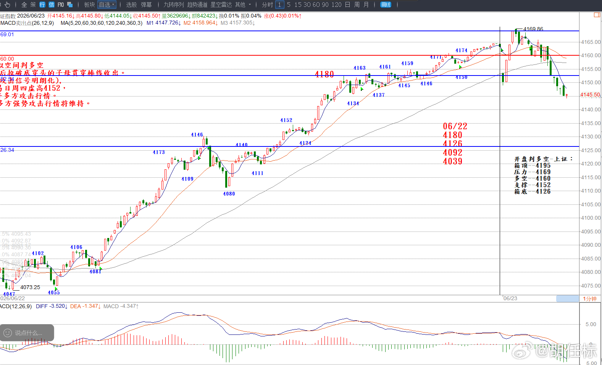Click the blue 4174 peak label
Image resolution: width=602 pixels, height=365 pixels.
462,50
